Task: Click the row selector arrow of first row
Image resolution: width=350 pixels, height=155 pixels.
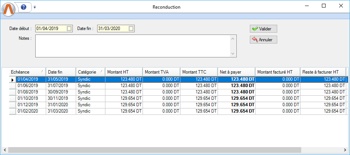Action: tap(13, 80)
